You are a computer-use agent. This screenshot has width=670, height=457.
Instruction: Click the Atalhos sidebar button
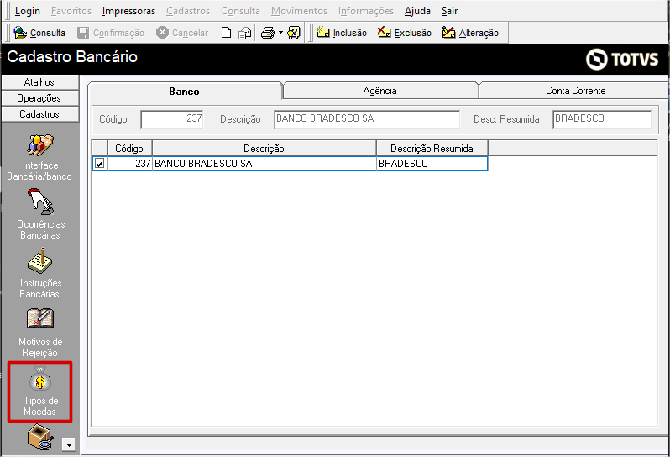click(x=39, y=82)
